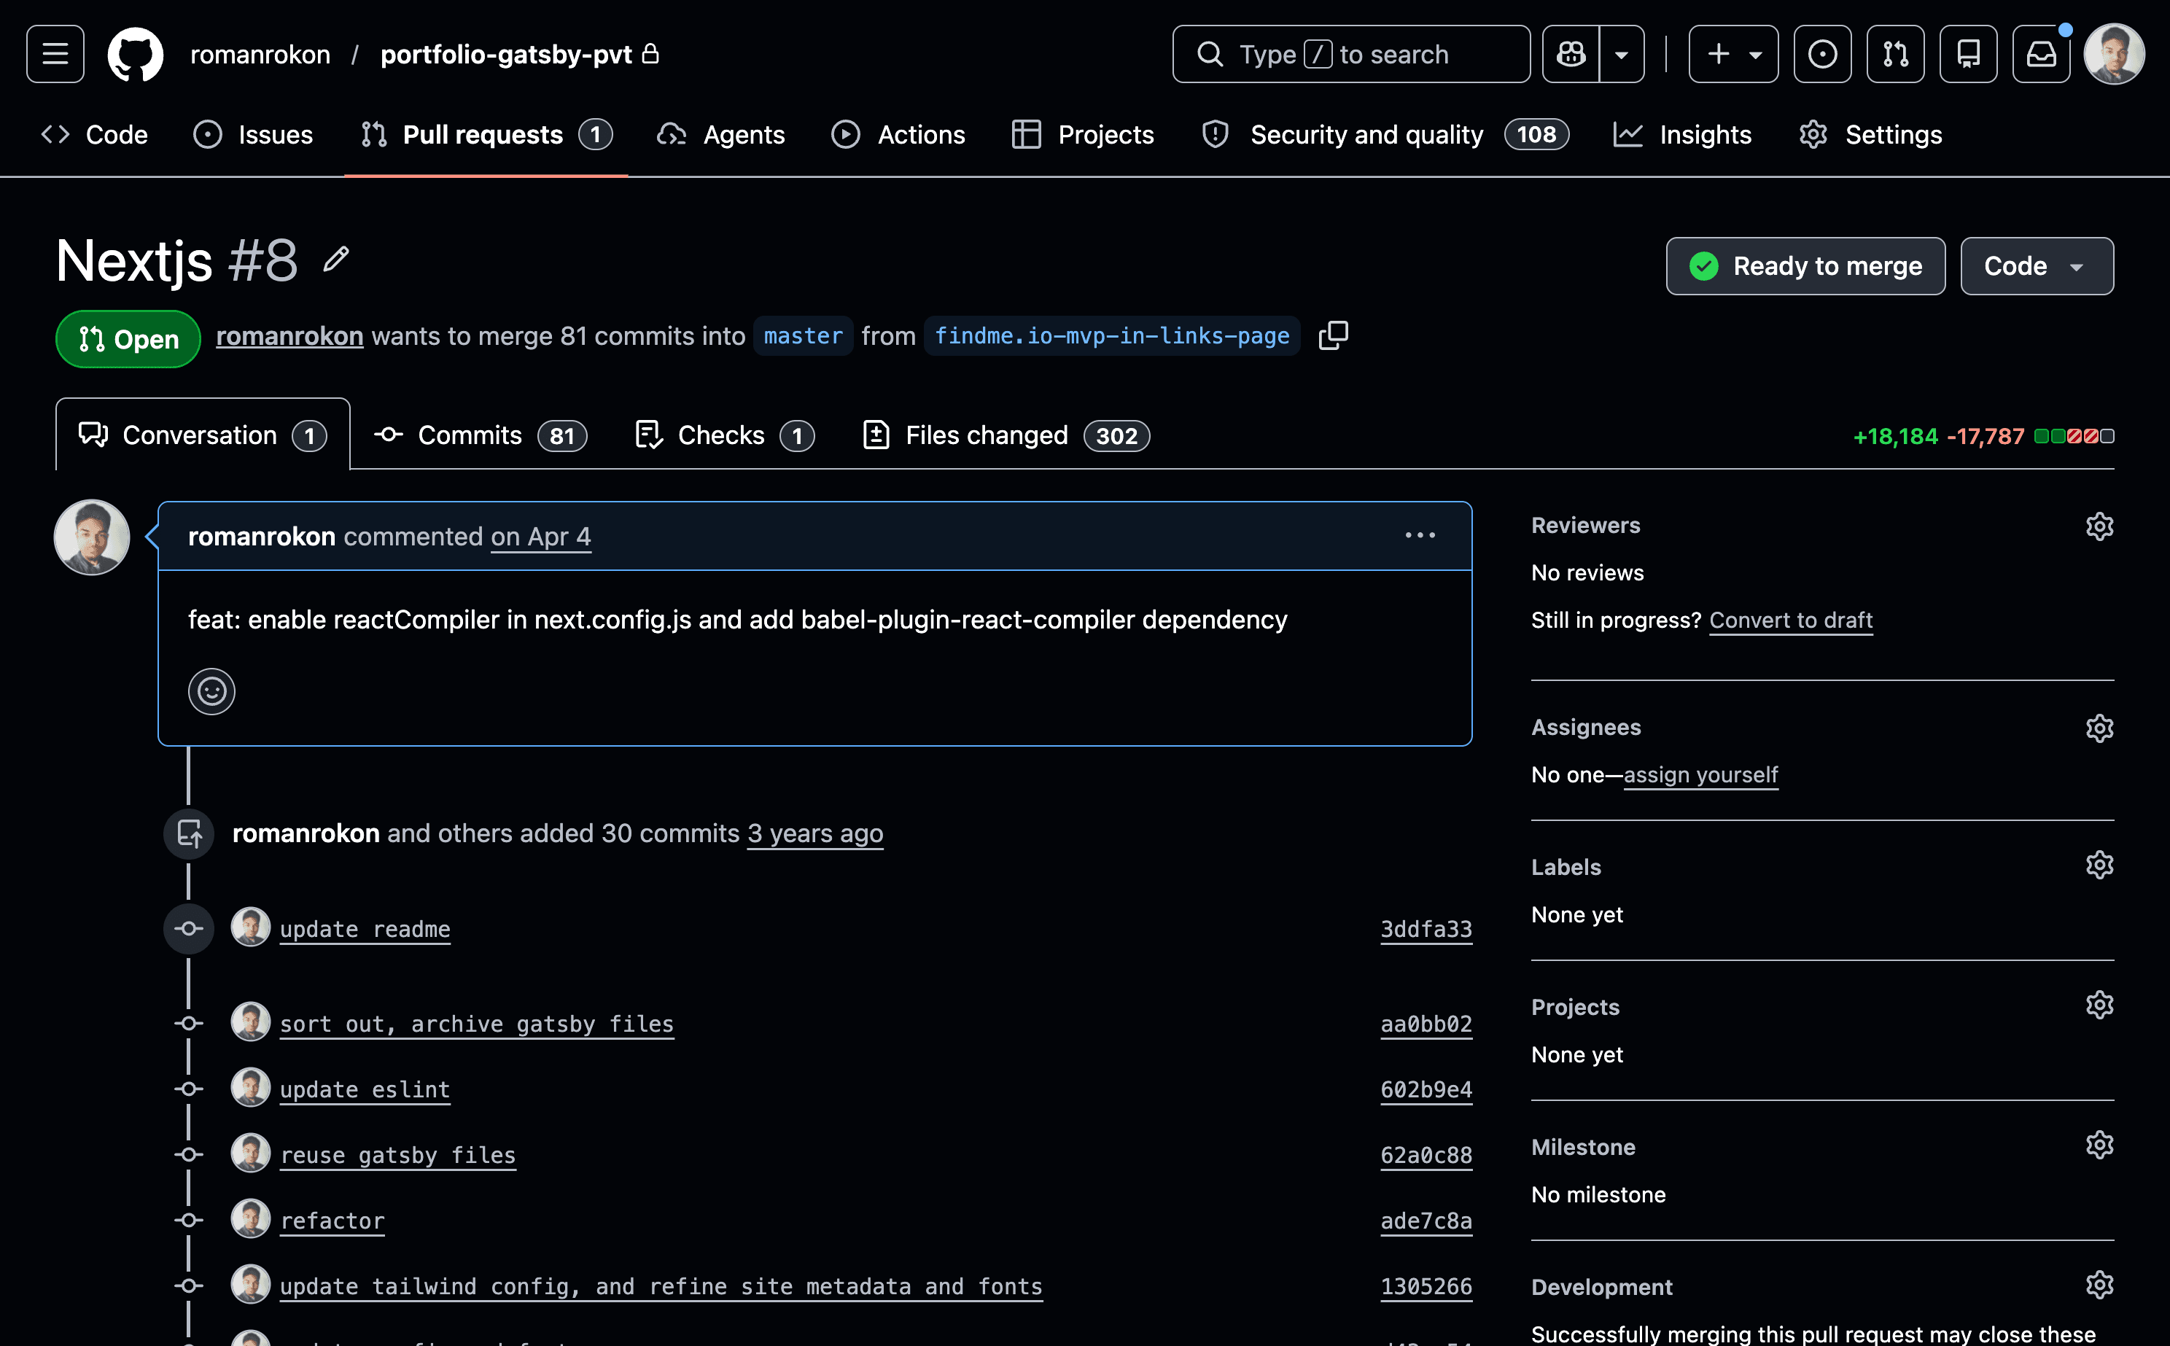Click the +18,184 additions count
Screen dimensions: 2170x1346
click(x=1895, y=436)
